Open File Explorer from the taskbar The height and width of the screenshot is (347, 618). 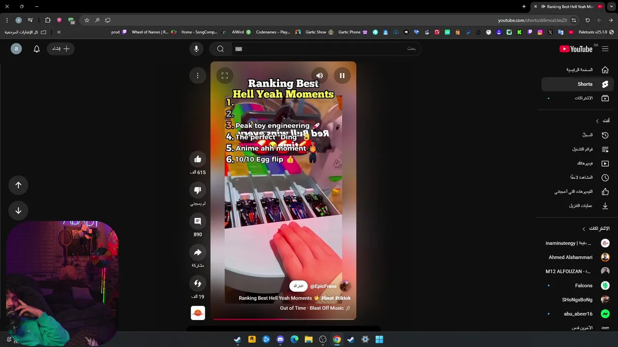pos(309,339)
